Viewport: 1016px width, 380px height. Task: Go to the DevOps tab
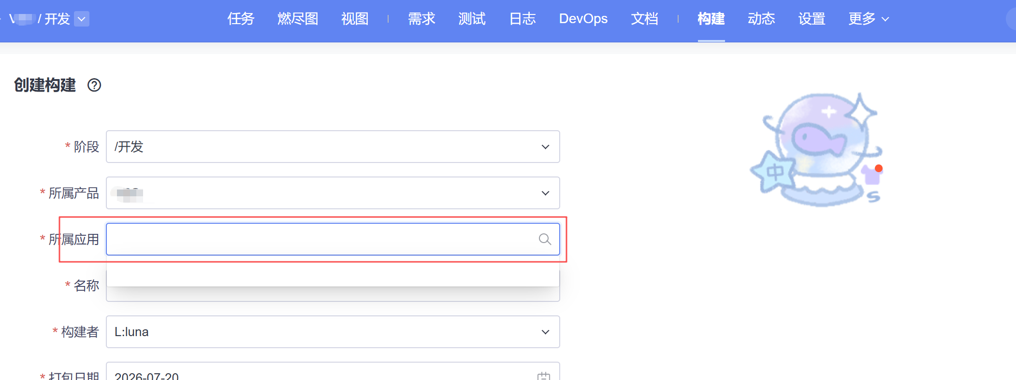(583, 19)
